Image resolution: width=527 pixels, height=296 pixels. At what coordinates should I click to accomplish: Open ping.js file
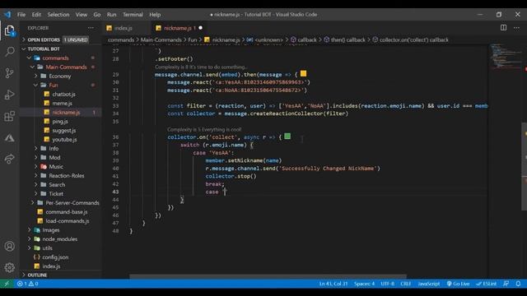pyautogui.click(x=60, y=121)
